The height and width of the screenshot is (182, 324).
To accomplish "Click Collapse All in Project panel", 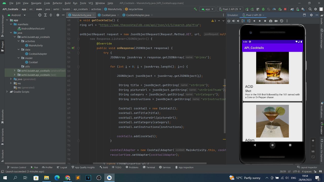I will pyautogui.click(x=51, y=15).
